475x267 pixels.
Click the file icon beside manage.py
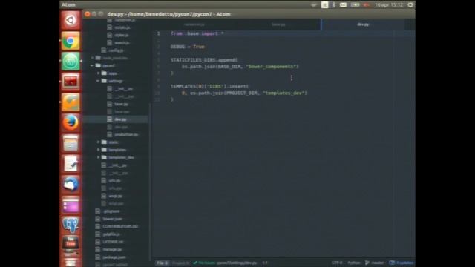[x=98, y=249]
